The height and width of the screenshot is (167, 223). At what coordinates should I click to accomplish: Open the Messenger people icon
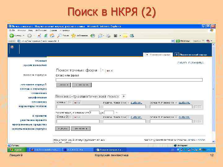point(132,36)
